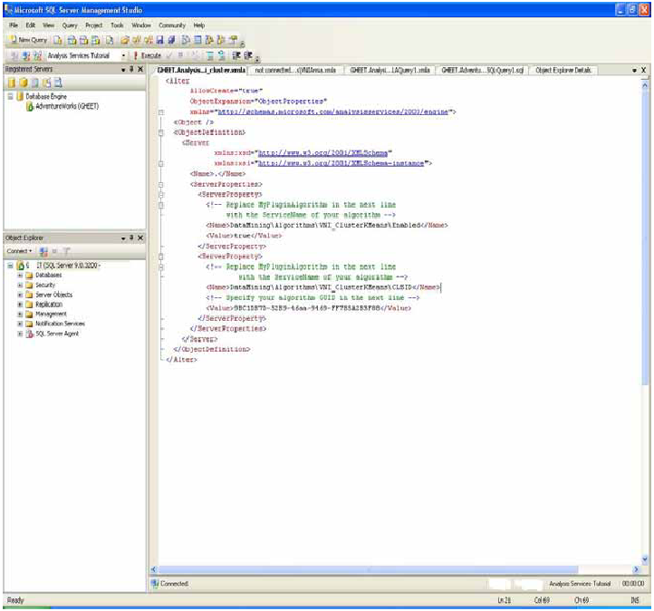
Task: Close the Object Explorer panel
Action: pos(139,238)
